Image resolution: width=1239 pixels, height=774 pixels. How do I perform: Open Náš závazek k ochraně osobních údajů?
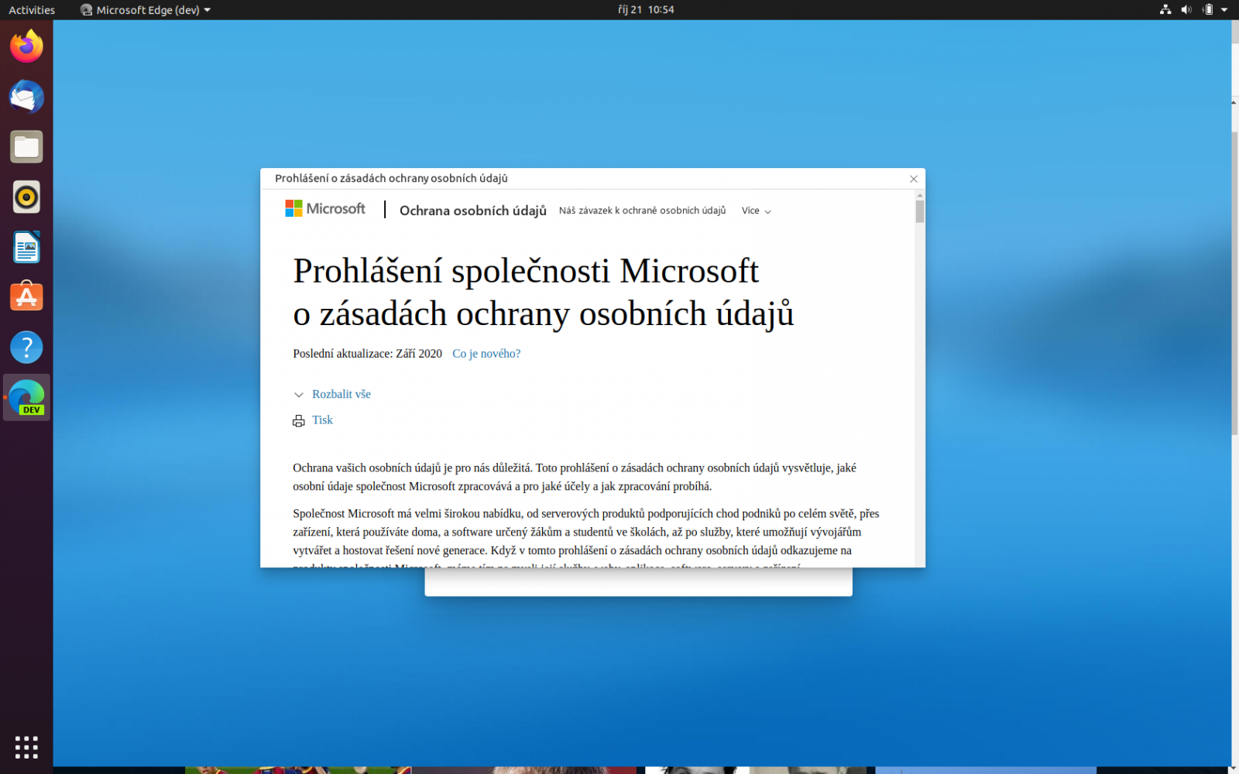[643, 210]
